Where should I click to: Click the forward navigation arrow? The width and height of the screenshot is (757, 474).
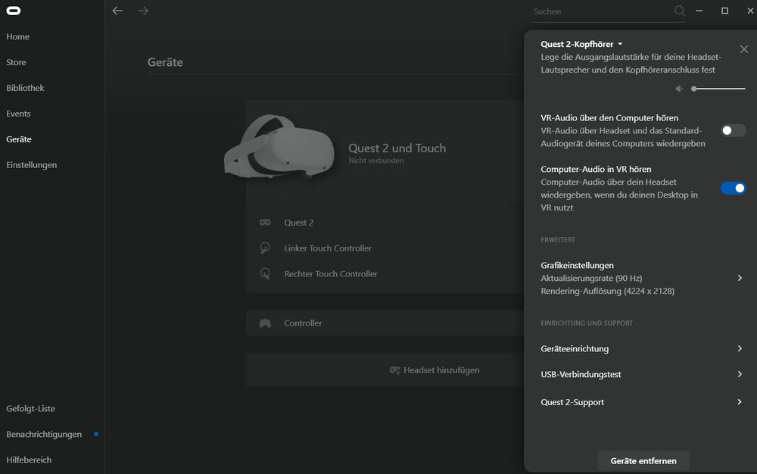[x=143, y=11]
